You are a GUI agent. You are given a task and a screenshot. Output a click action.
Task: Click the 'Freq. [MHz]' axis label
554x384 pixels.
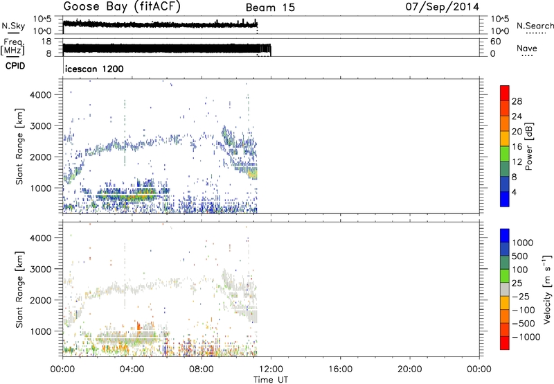12,47
